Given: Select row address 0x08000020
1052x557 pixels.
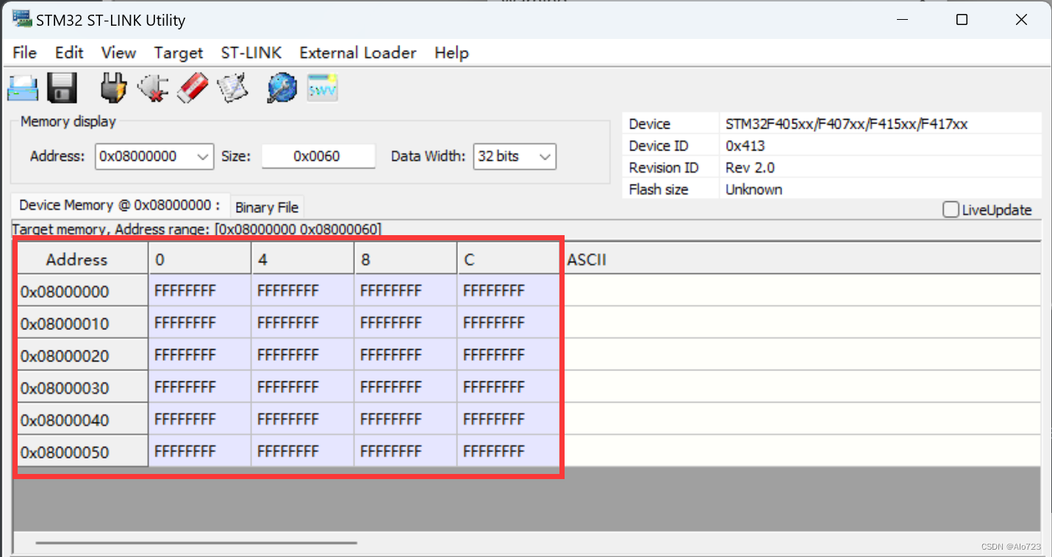Looking at the screenshot, I should click(x=82, y=356).
